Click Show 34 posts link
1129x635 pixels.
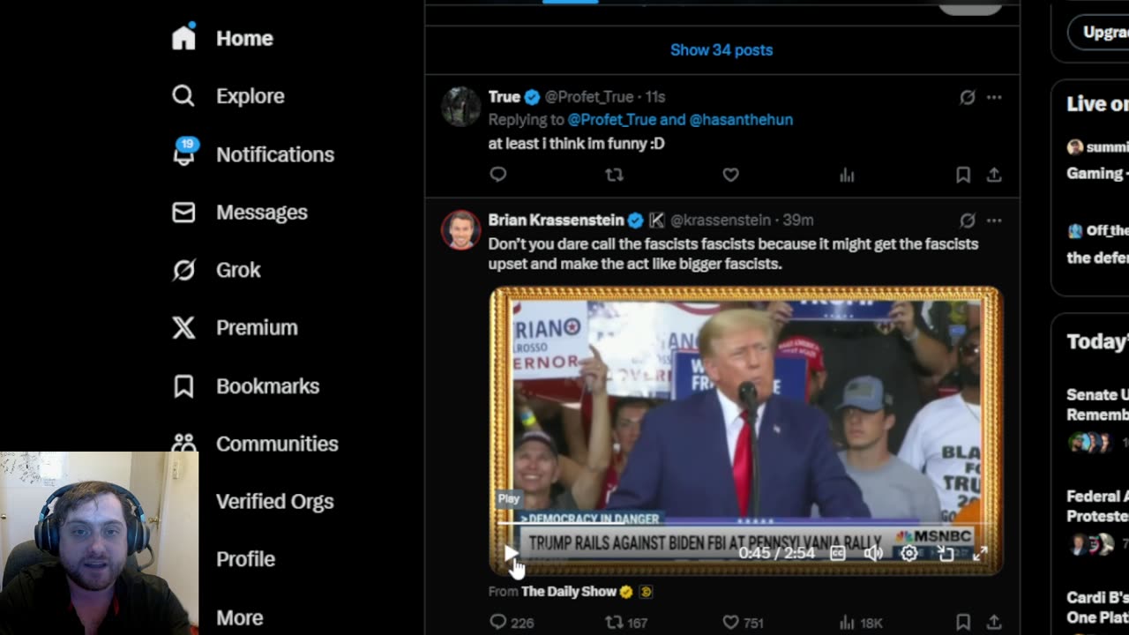tap(722, 50)
